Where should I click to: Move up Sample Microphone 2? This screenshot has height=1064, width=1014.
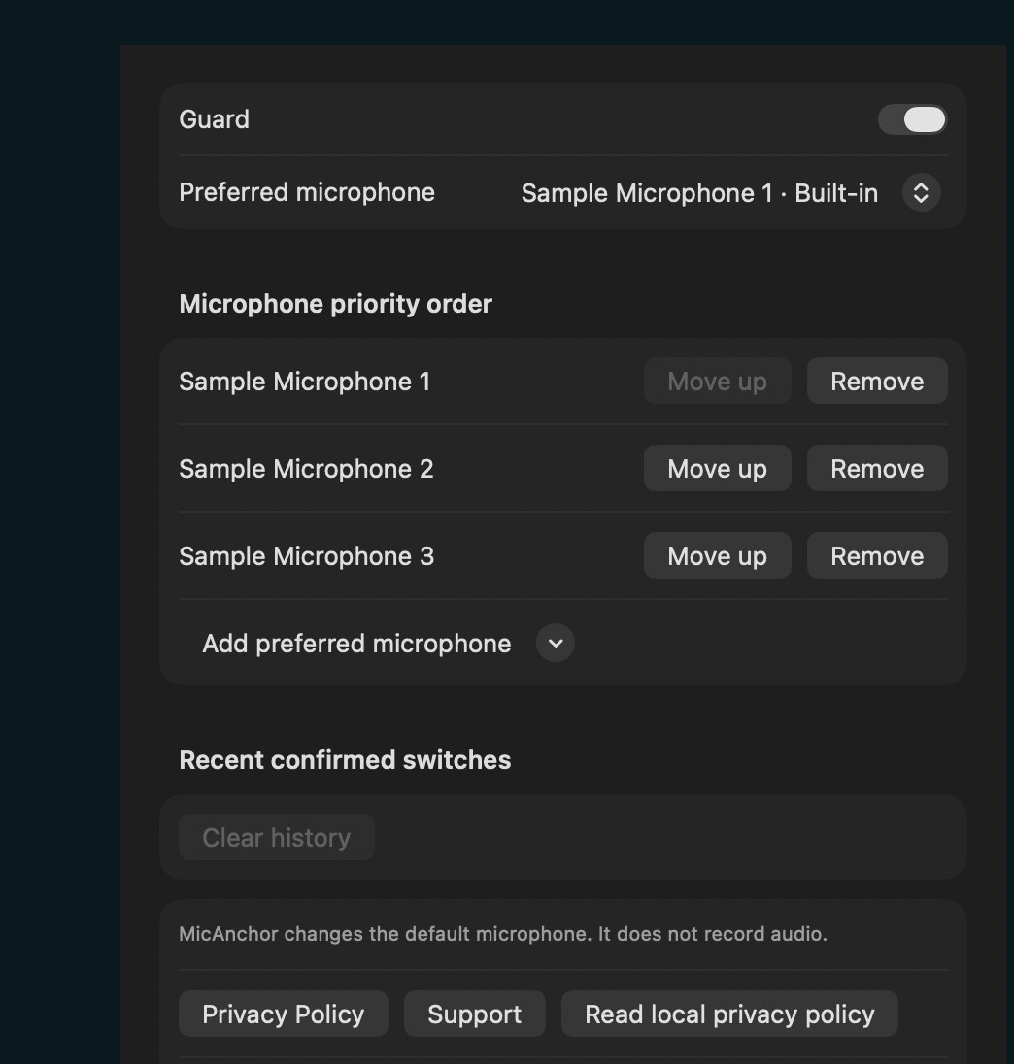tap(718, 469)
